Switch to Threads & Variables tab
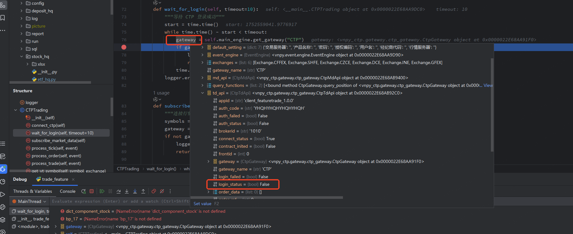 pos(33,191)
